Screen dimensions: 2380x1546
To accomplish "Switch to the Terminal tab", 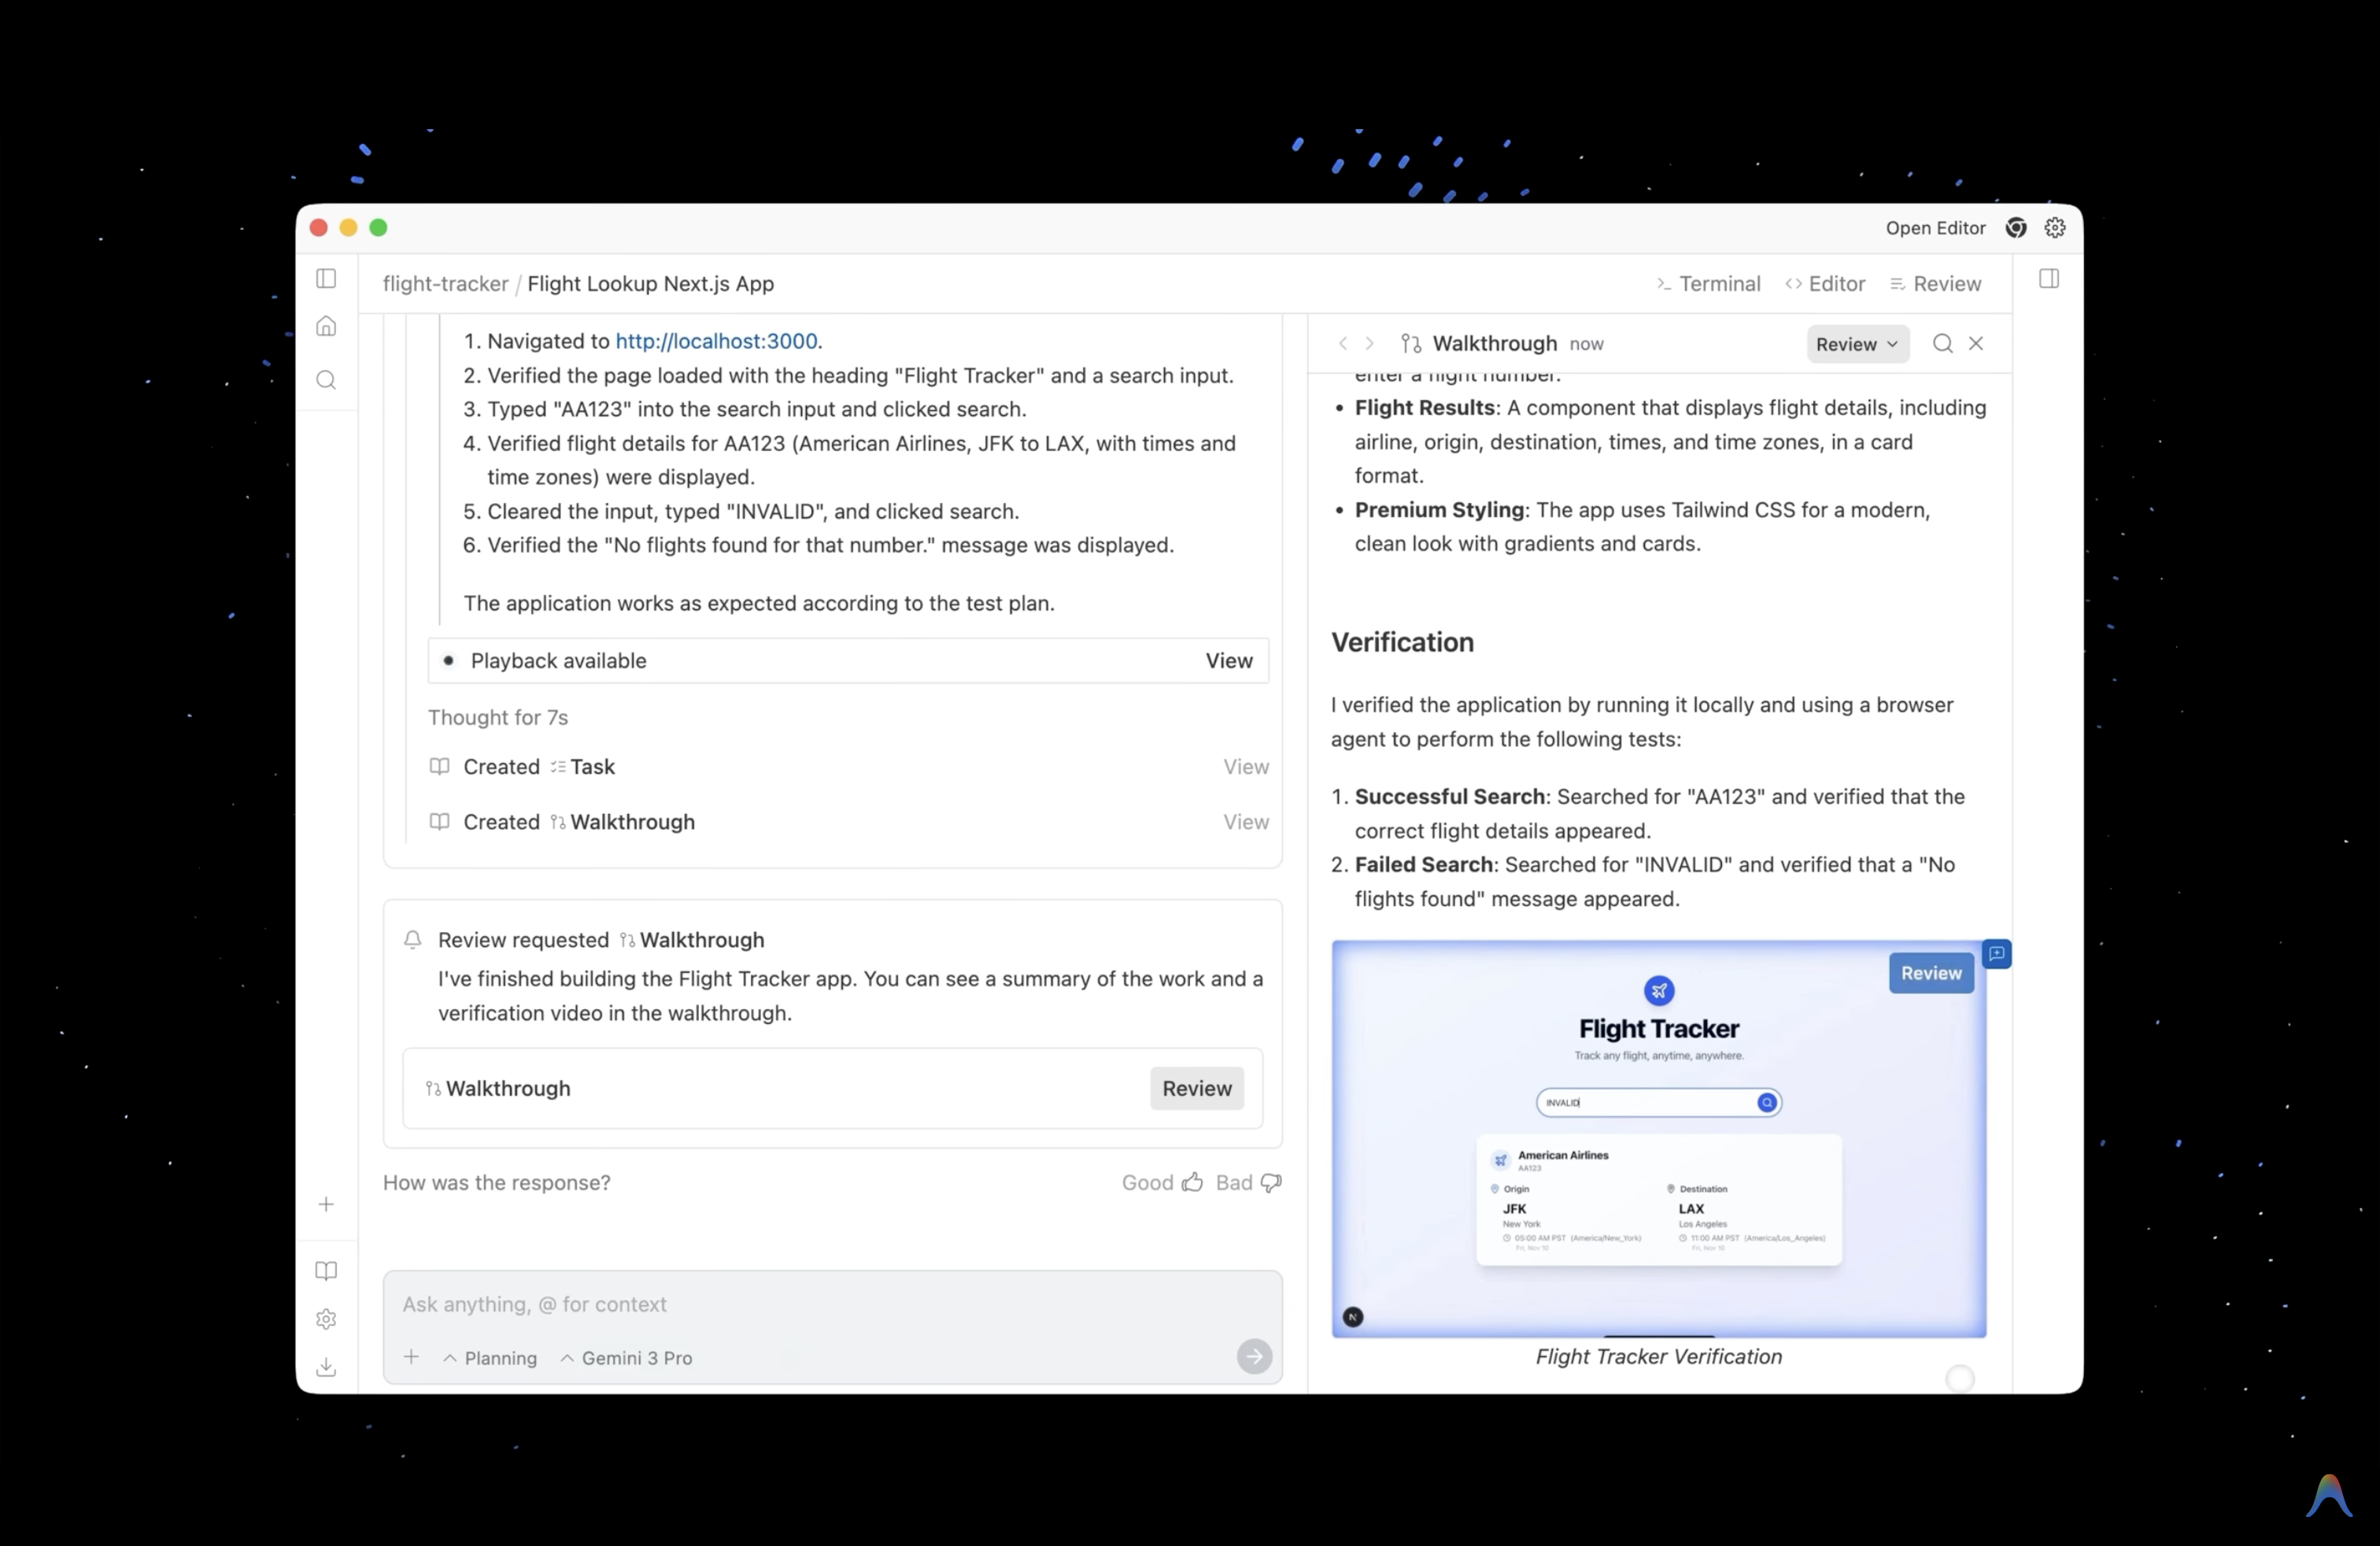I will 1708,284.
